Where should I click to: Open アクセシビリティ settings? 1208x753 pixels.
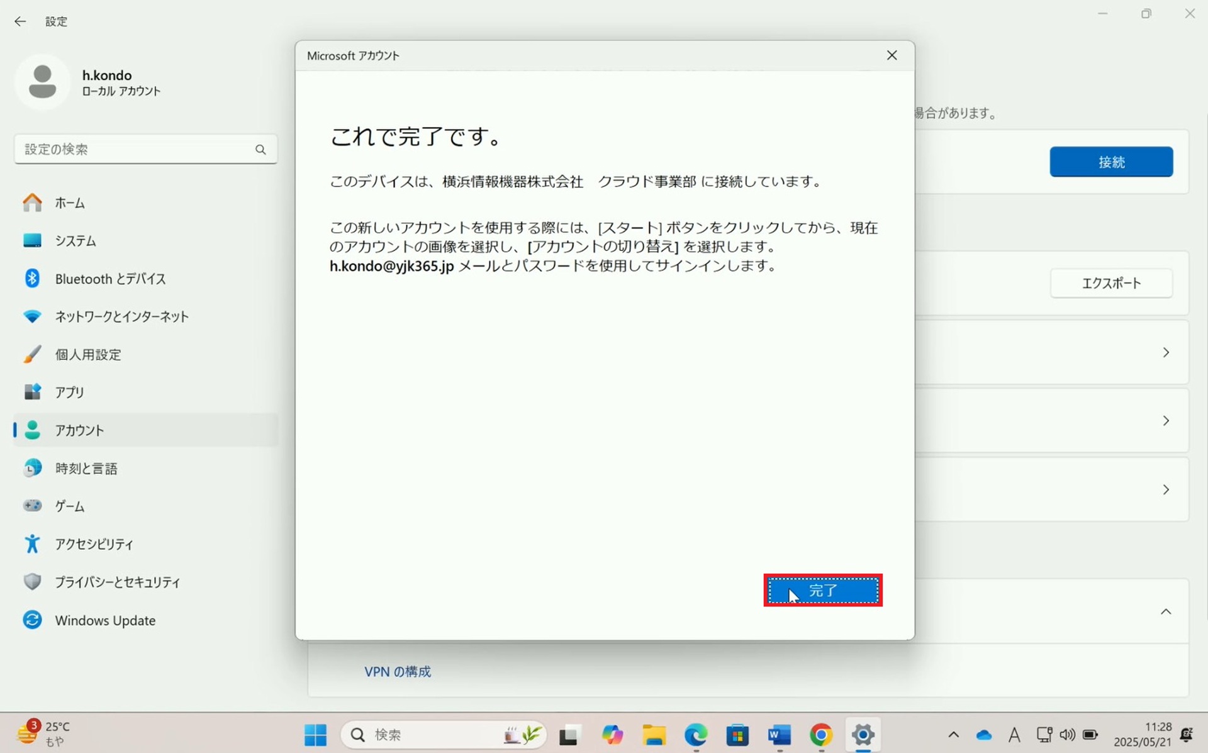(145, 544)
